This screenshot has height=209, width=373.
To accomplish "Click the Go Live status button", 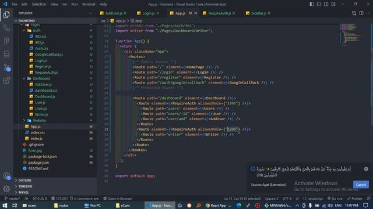I will tap(335, 199).
